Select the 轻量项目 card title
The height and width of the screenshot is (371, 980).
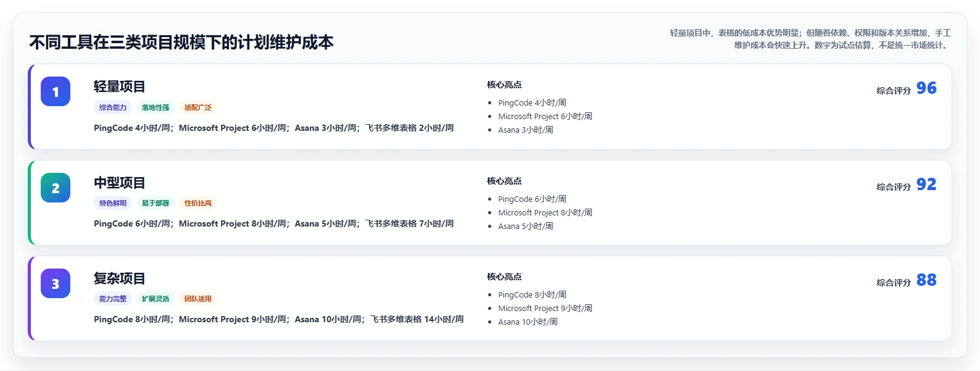120,86
